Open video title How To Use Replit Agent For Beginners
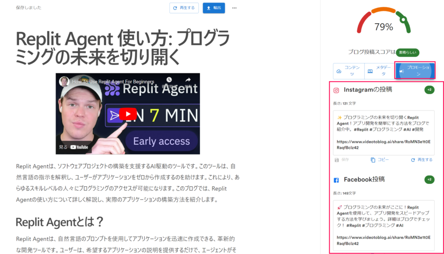Image resolution: width=444 pixels, height=254 pixels. click(x=113, y=81)
